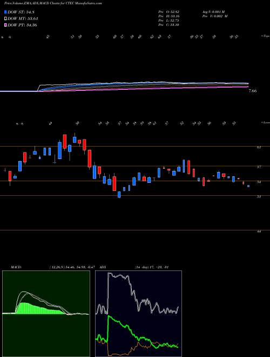Click the MACD panel title label

pos(16,267)
